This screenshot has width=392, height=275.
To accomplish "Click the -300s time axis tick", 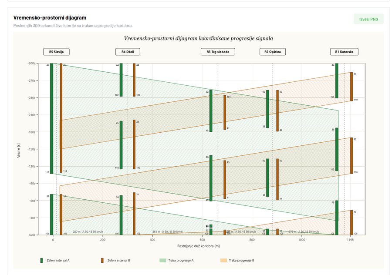I will click(31, 64).
